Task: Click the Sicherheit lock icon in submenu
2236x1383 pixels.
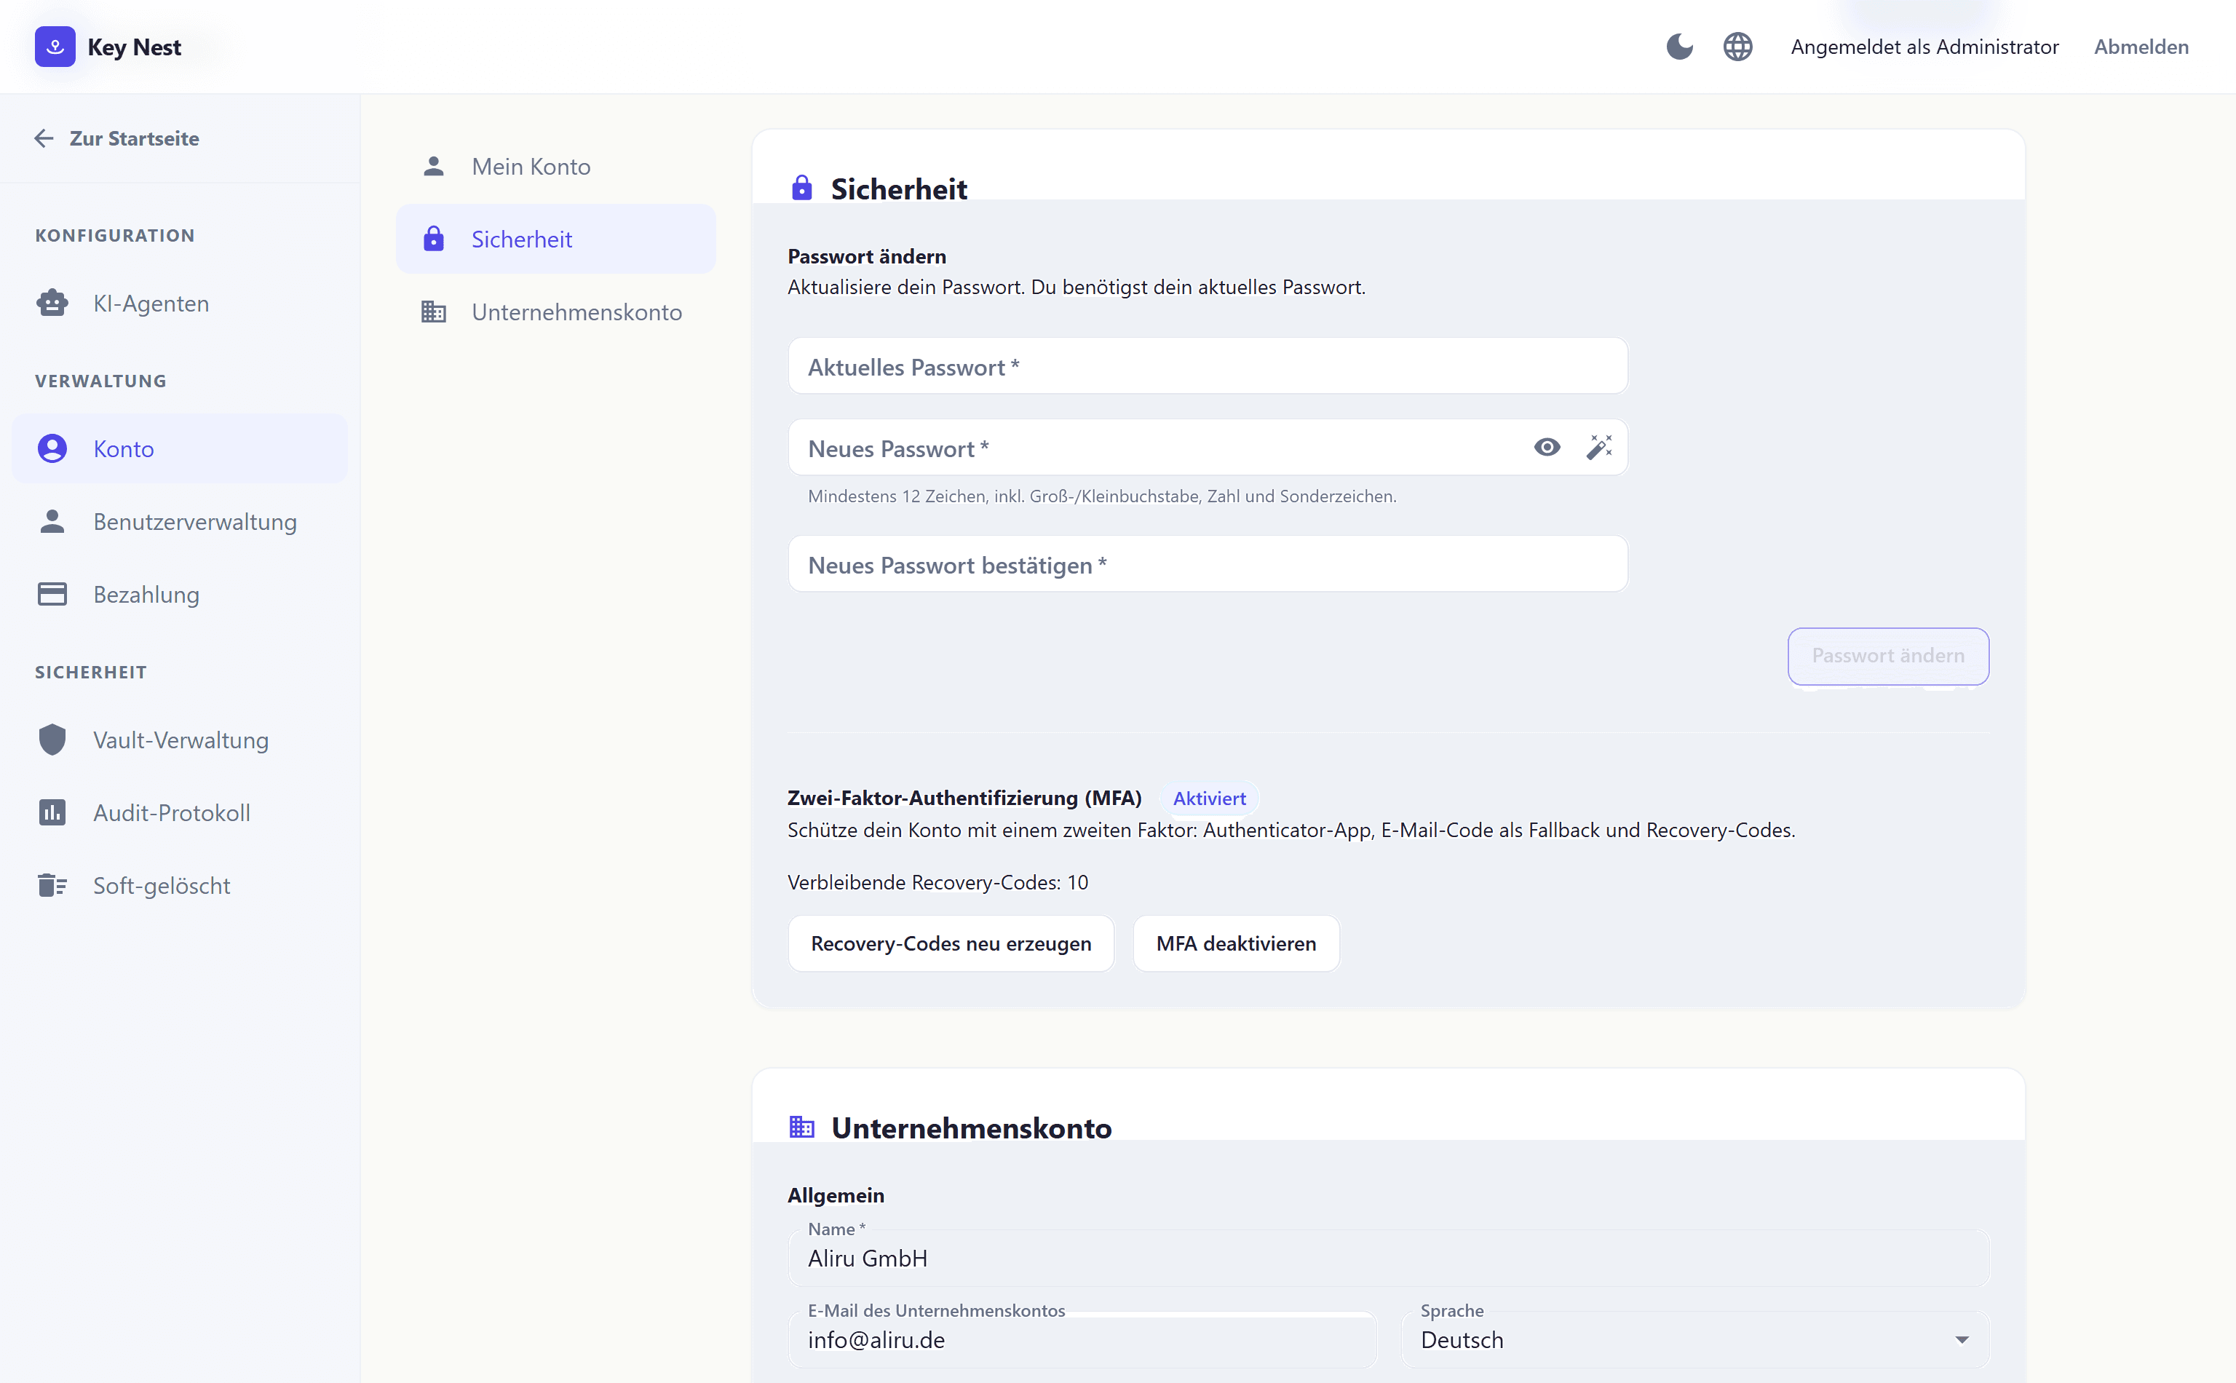Action: (x=434, y=239)
